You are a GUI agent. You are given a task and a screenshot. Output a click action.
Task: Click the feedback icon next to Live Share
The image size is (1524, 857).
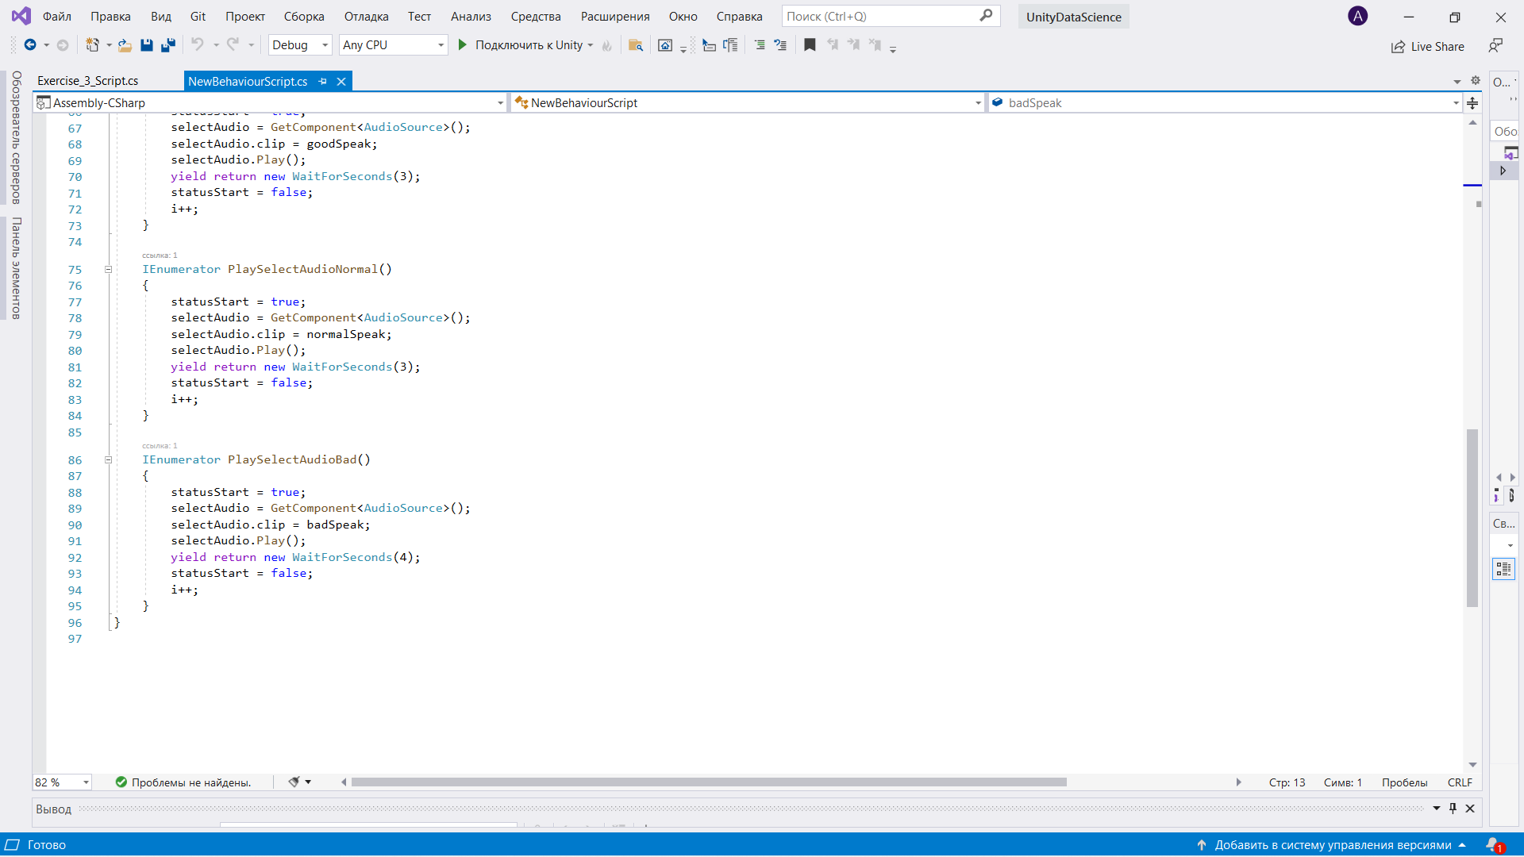coord(1495,46)
